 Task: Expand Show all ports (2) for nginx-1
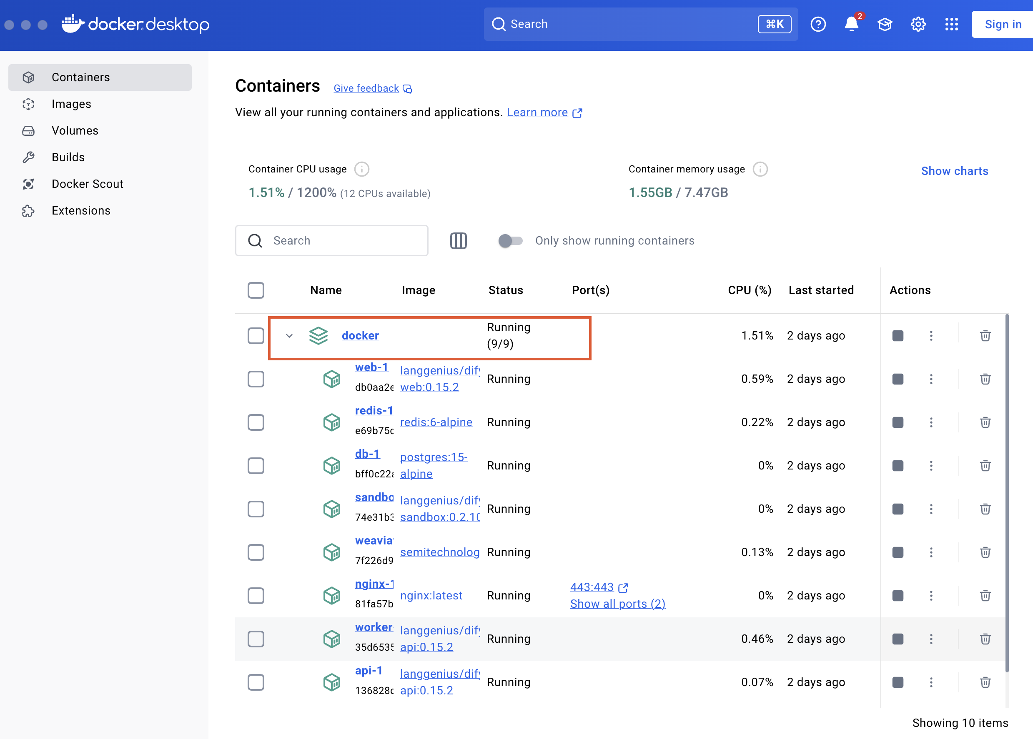click(x=617, y=604)
